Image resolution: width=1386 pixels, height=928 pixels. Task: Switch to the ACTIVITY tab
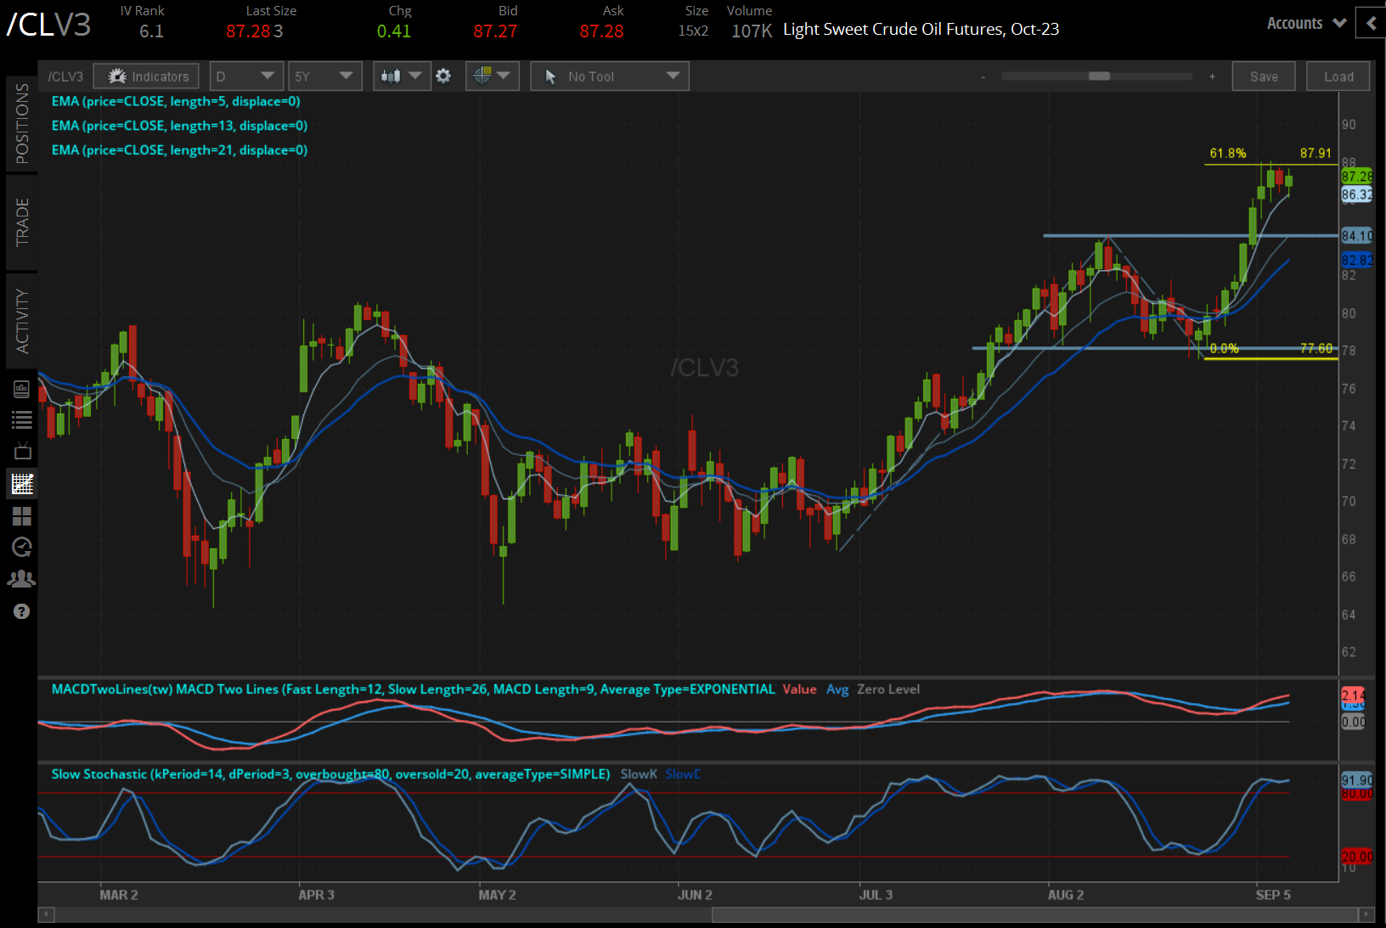point(22,321)
